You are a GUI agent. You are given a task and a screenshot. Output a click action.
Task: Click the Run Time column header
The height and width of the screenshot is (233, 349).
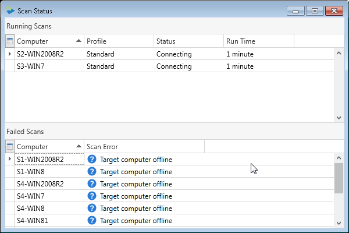259,41
